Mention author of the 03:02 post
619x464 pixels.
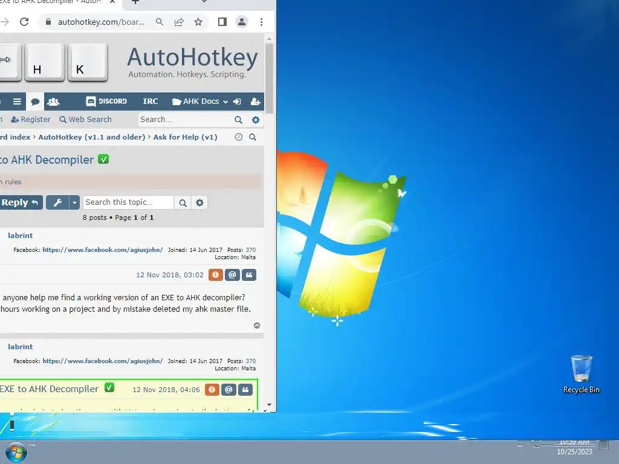point(233,275)
